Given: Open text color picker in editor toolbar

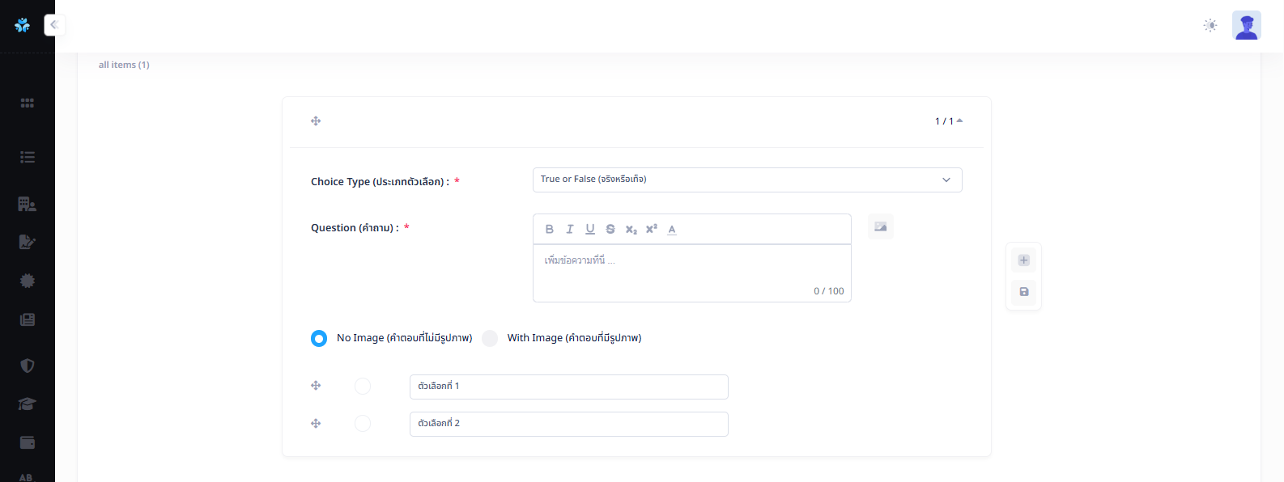Looking at the screenshot, I should [x=672, y=230].
